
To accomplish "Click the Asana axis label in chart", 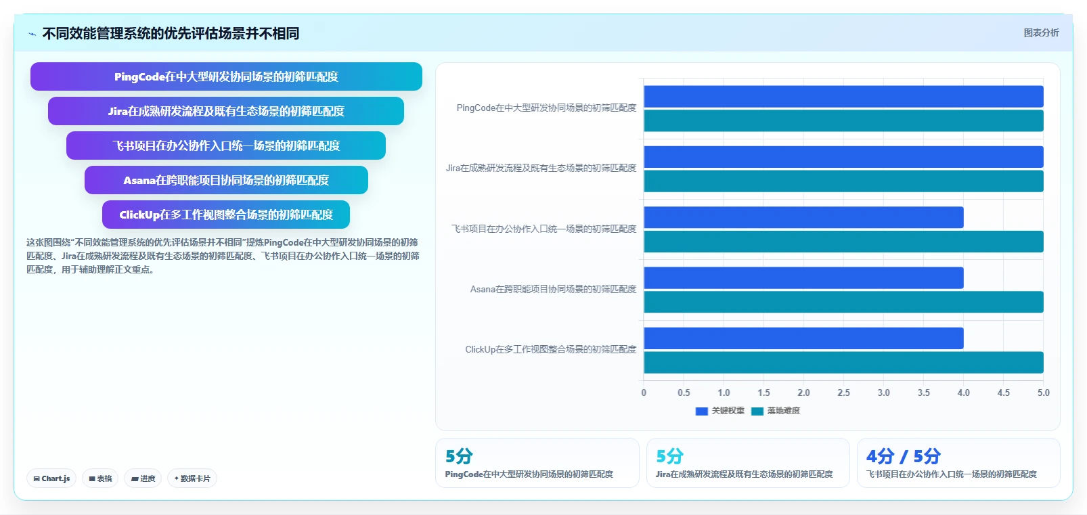I will [553, 290].
